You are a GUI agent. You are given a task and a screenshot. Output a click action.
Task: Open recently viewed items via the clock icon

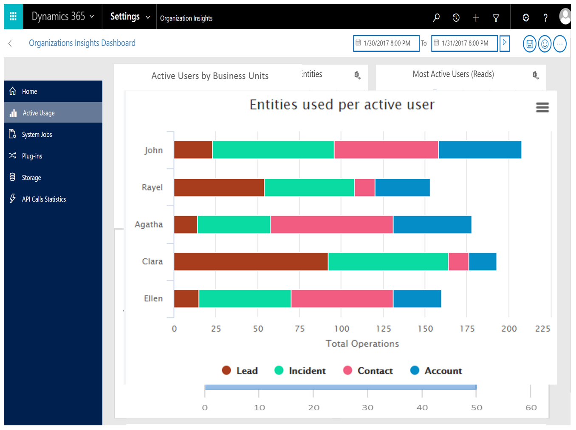tap(456, 18)
